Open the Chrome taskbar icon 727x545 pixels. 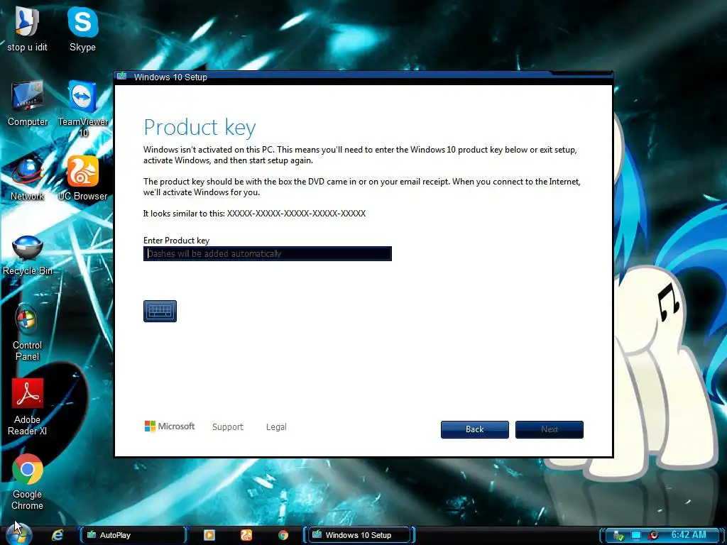283,535
